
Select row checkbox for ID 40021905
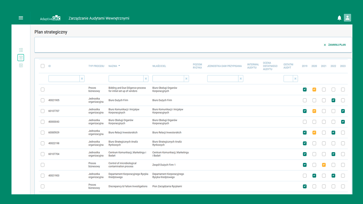43,100
